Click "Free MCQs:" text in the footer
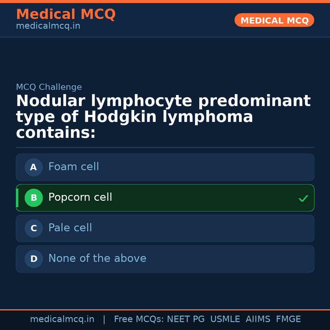Viewport: 330px width, 330px height. (139, 319)
